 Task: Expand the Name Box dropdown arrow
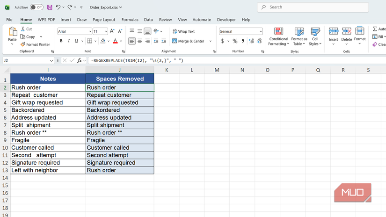[x=51, y=60]
